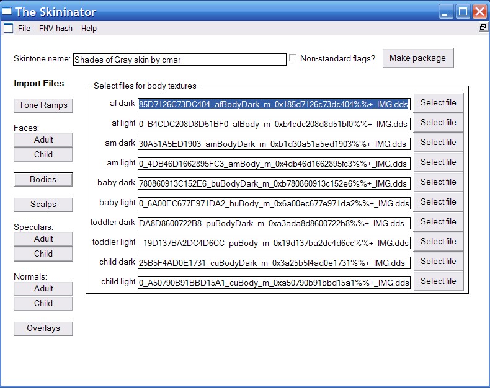Select file for toddler dark texture
The width and height of the screenshot is (490, 388).
coord(438,222)
